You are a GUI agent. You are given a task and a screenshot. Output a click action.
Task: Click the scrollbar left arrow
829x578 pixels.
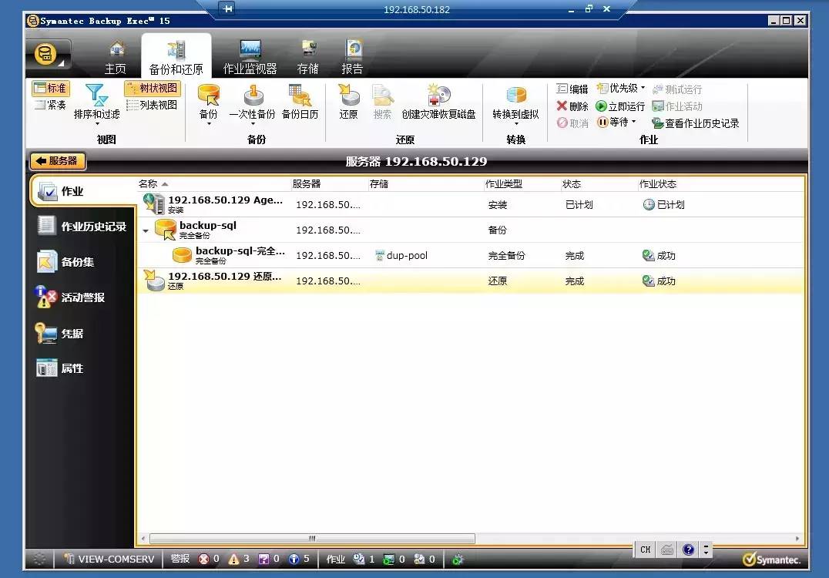point(143,539)
